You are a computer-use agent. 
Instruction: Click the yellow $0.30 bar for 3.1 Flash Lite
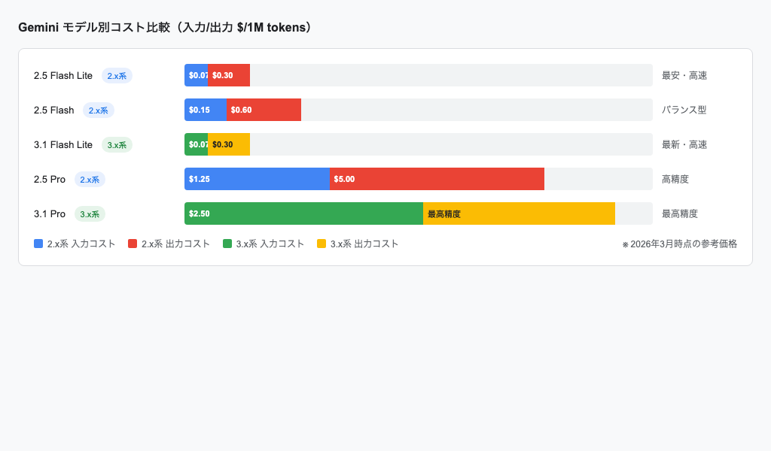click(229, 144)
